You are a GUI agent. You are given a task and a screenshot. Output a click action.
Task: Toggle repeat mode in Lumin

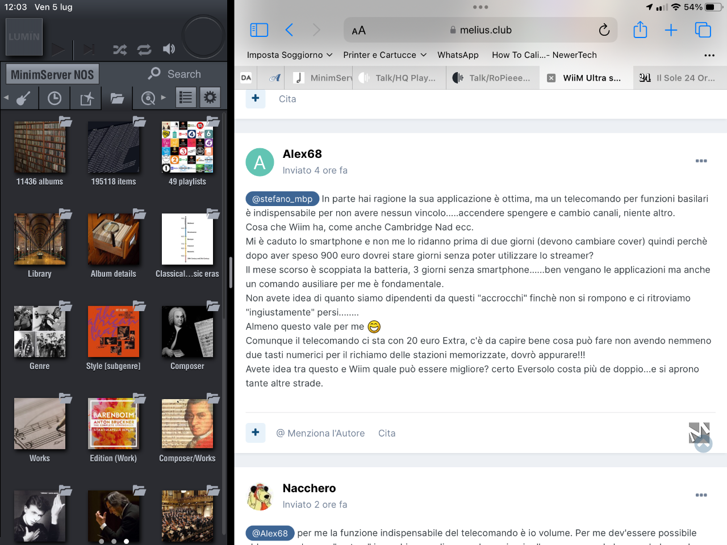(x=144, y=49)
